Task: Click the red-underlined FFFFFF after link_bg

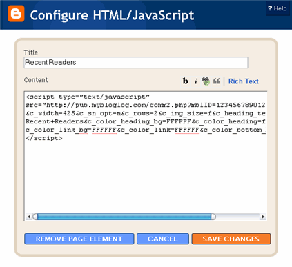Action: tap(104, 130)
